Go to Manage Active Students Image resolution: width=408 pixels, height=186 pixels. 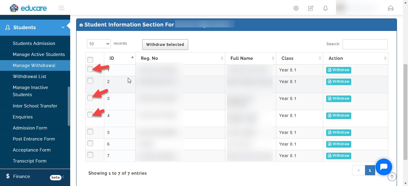point(39,54)
